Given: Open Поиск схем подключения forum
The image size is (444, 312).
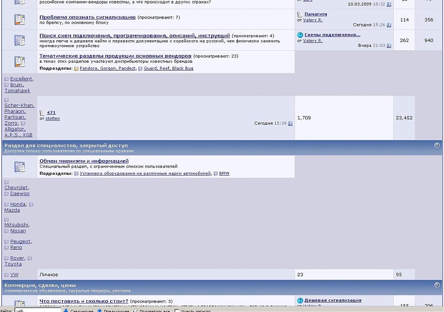Looking at the screenshot, I should coord(134,35).
